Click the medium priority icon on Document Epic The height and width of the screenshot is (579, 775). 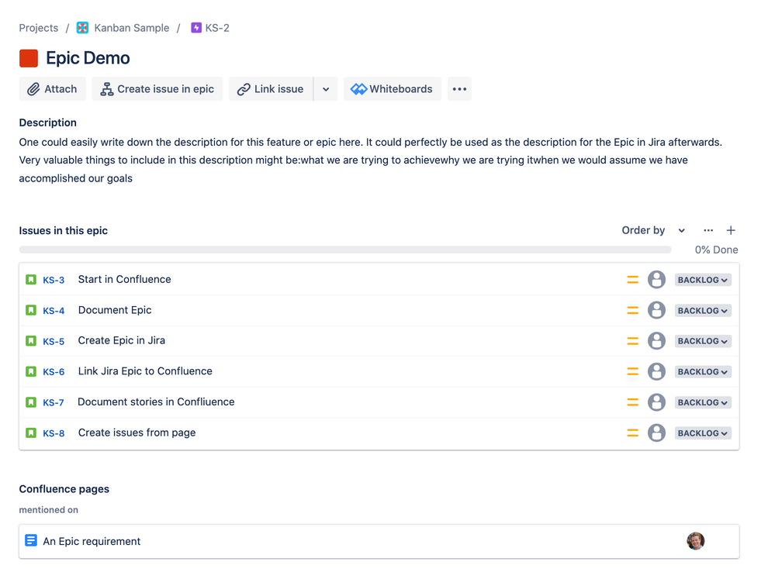click(x=633, y=310)
